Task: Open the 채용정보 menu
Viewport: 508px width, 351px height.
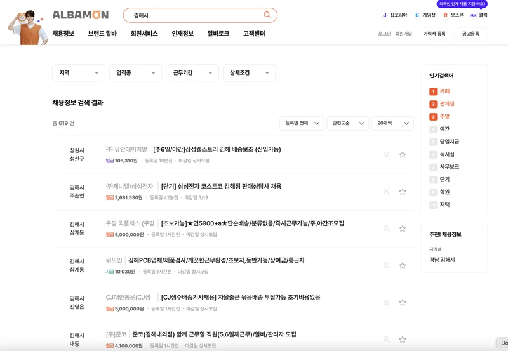Action: pyautogui.click(x=63, y=34)
